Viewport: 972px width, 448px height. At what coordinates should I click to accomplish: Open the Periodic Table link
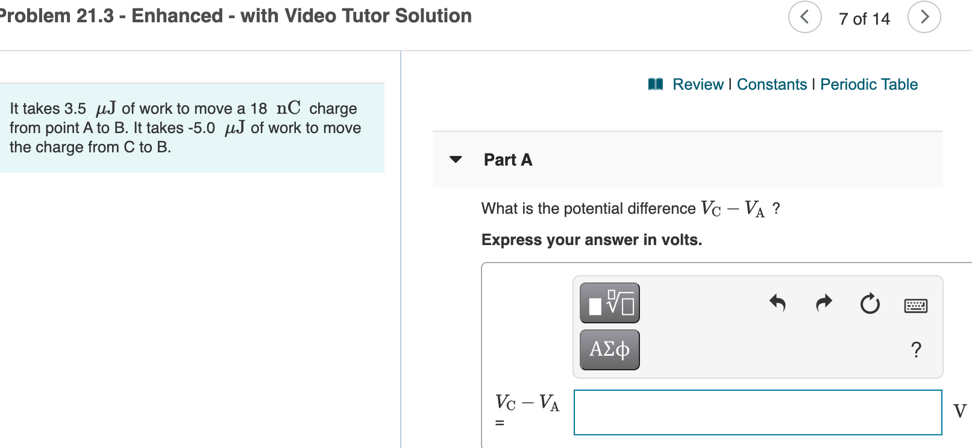(x=869, y=84)
